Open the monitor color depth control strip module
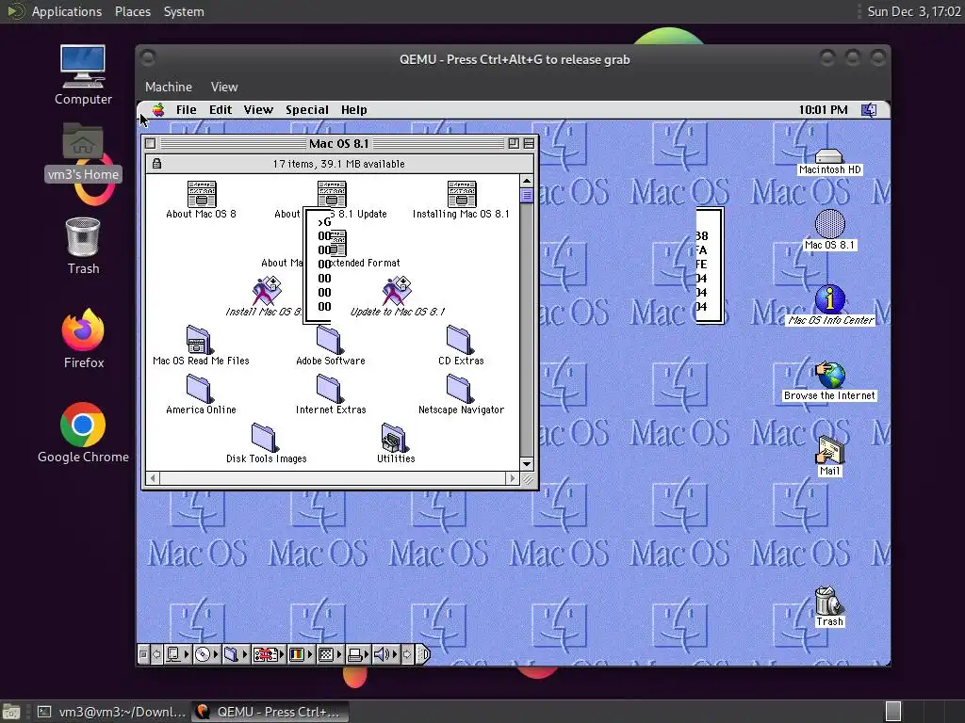 (301, 655)
